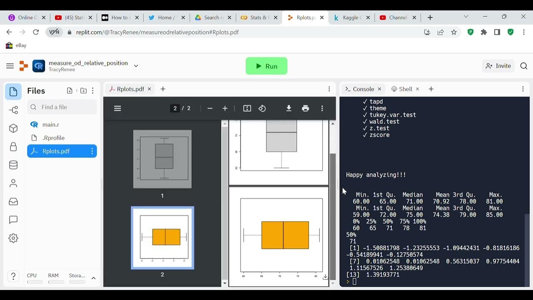Zoom out the PDF with minus button
This screenshot has width=533, height=300.
210,108
